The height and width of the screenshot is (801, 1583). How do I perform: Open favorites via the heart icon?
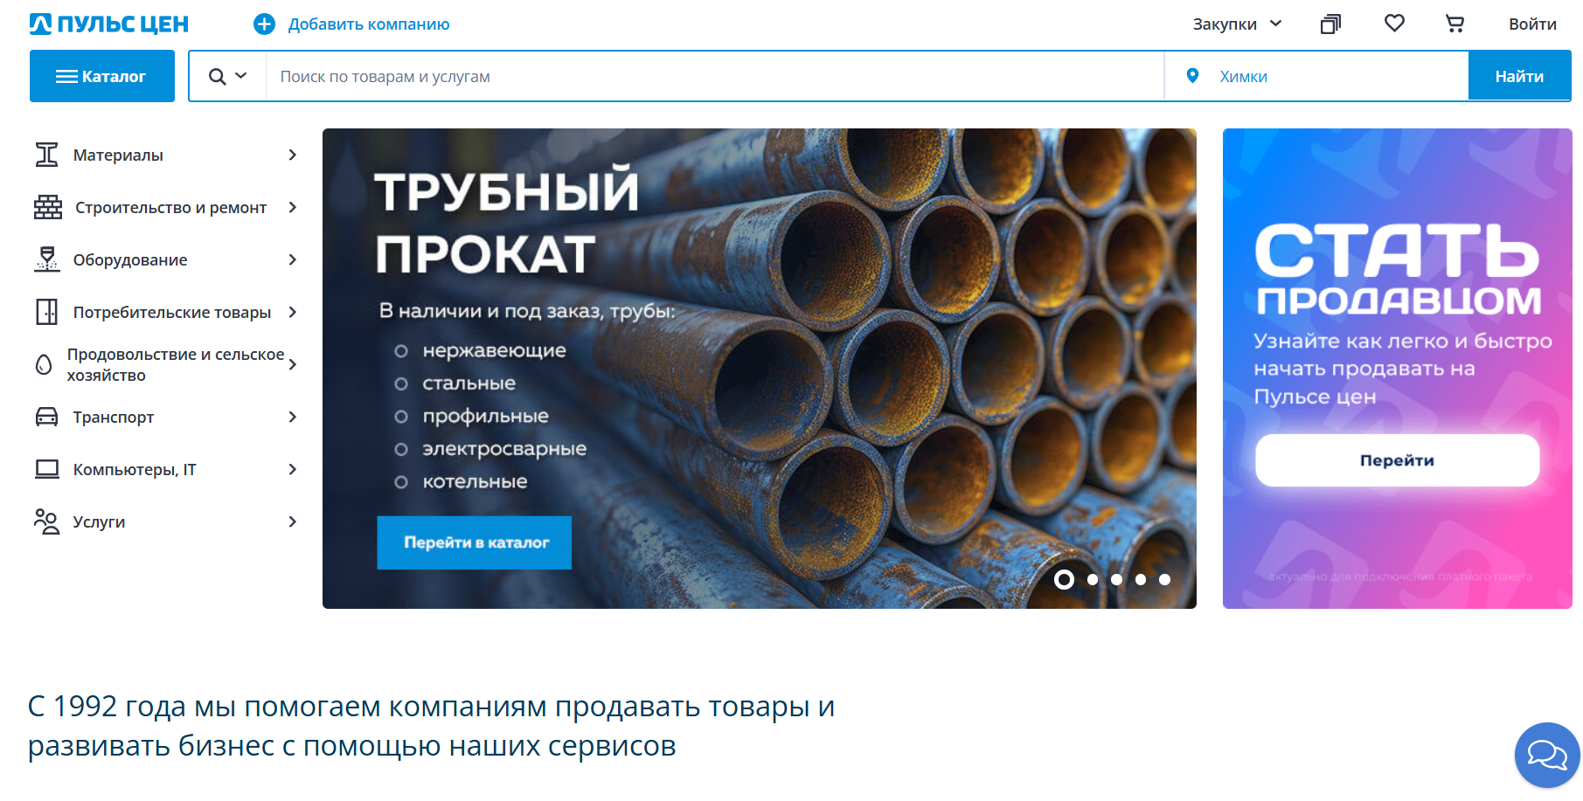(x=1394, y=24)
